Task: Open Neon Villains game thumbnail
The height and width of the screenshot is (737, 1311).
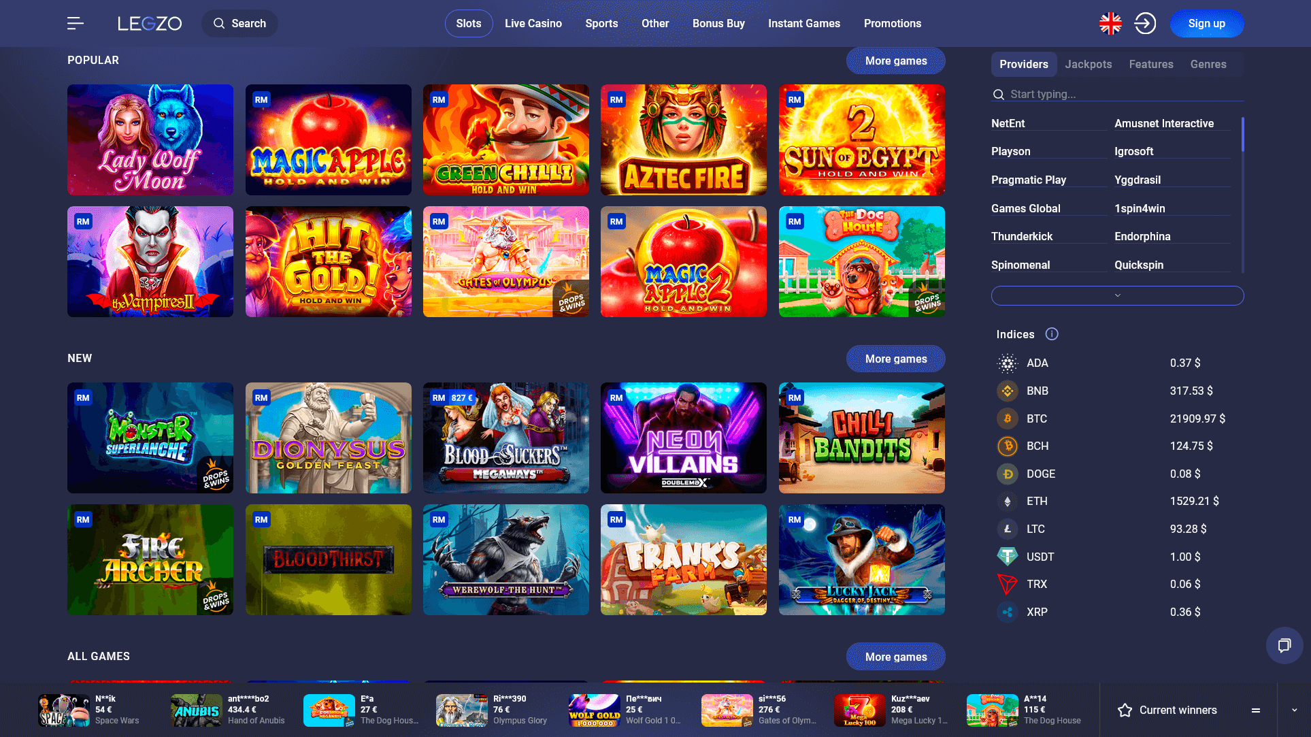Action: coord(684,438)
